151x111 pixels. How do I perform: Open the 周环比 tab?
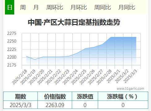pyautogui.click(x=54, y=7)
